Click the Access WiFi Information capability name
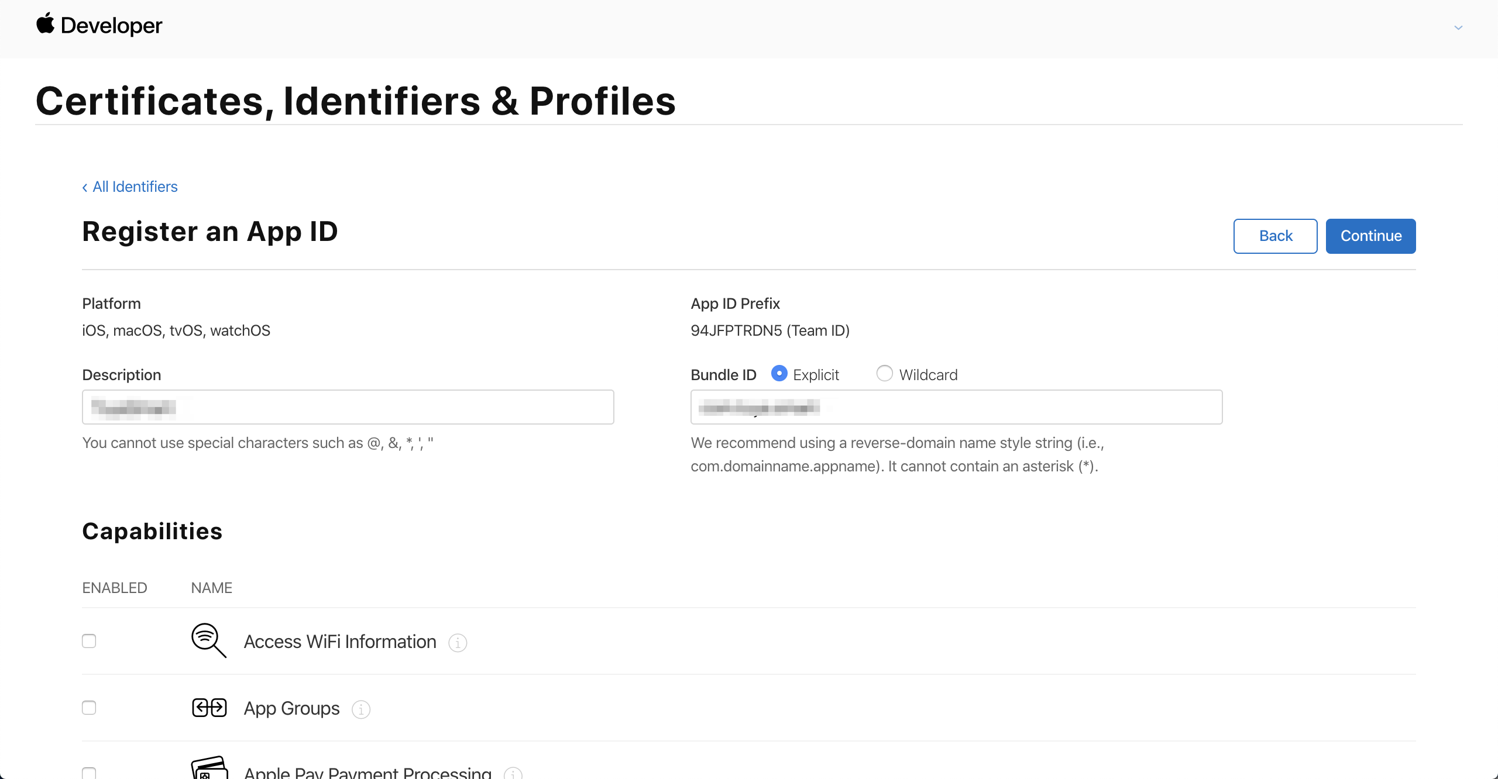The width and height of the screenshot is (1498, 779). pos(340,642)
